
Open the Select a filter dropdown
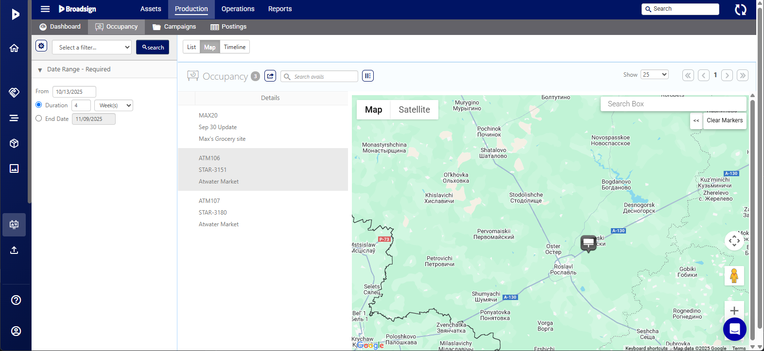click(92, 47)
